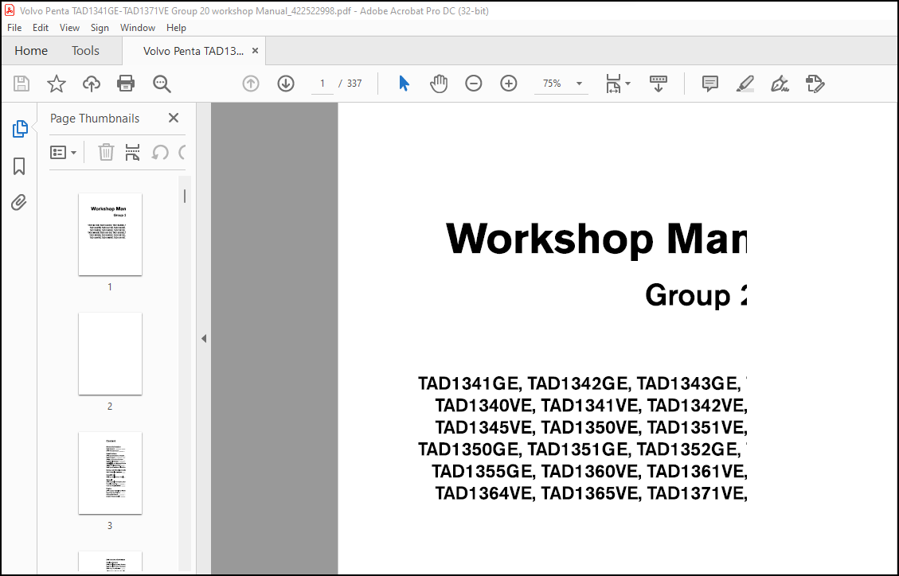Zoom out with the minus icon
This screenshot has width=899, height=576.
point(474,84)
